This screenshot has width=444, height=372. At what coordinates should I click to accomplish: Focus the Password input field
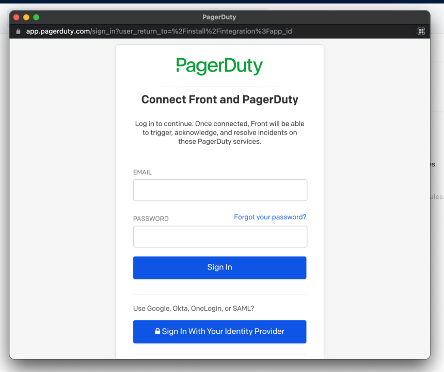220,236
